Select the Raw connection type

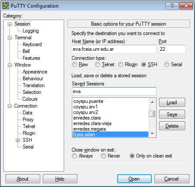click(74, 64)
